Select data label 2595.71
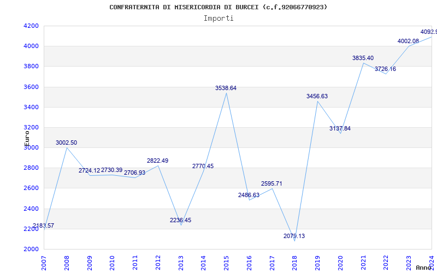The height and width of the screenshot is (273, 437). 271,183
